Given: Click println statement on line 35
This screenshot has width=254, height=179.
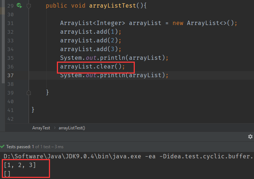Looking at the screenshot, I should point(114,58).
